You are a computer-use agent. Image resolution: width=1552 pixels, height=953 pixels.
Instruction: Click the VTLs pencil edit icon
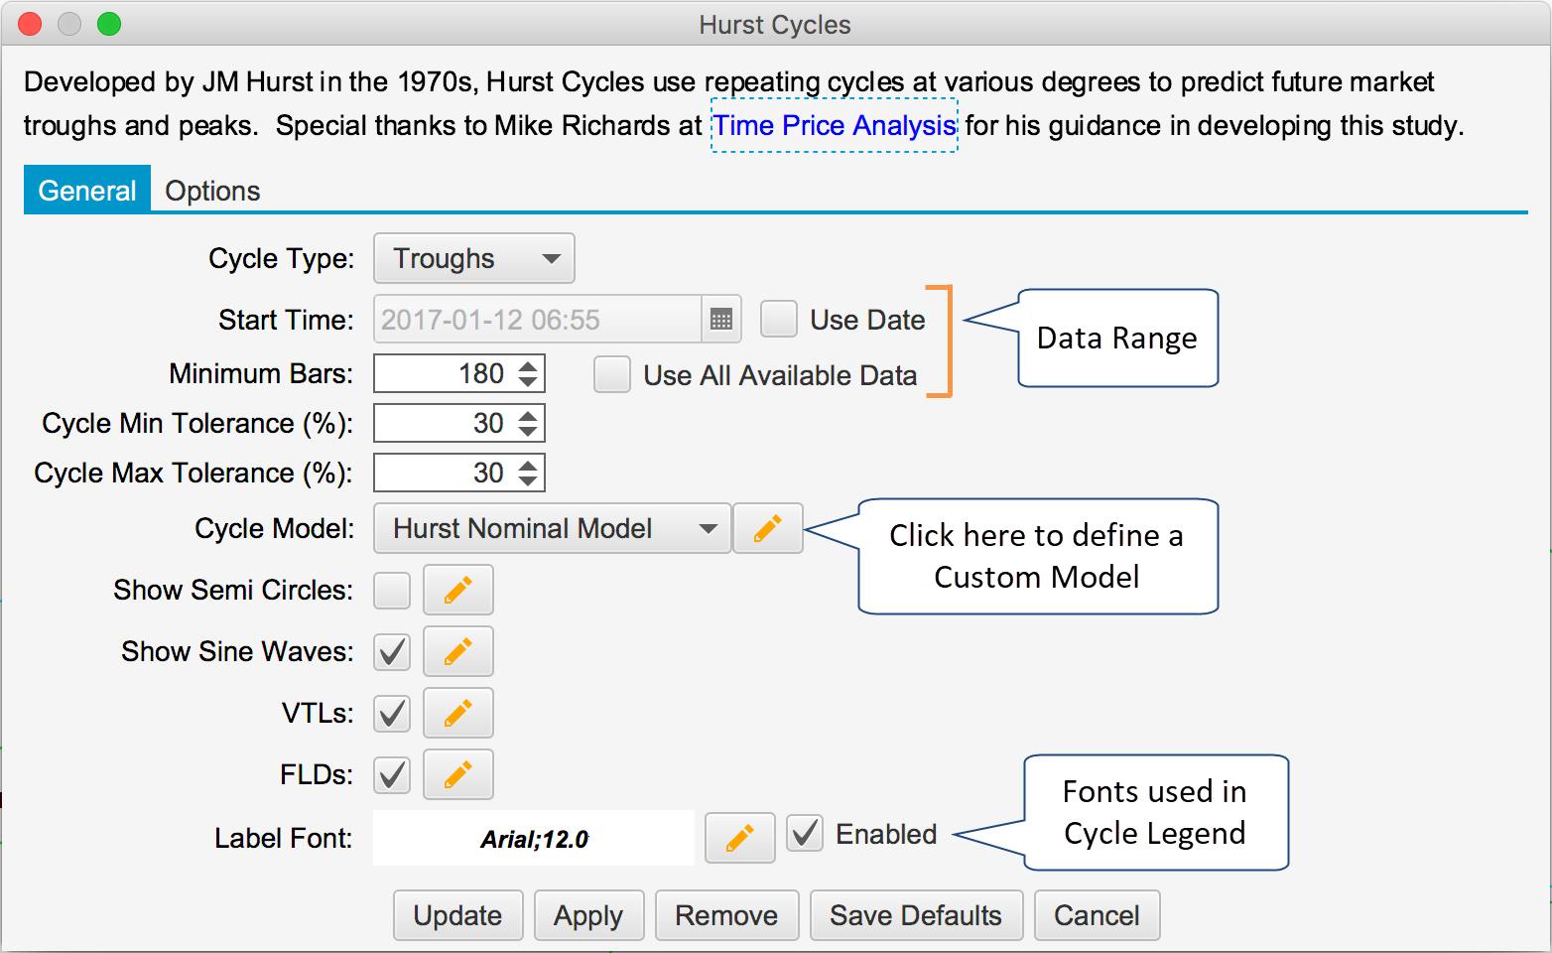(457, 714)
